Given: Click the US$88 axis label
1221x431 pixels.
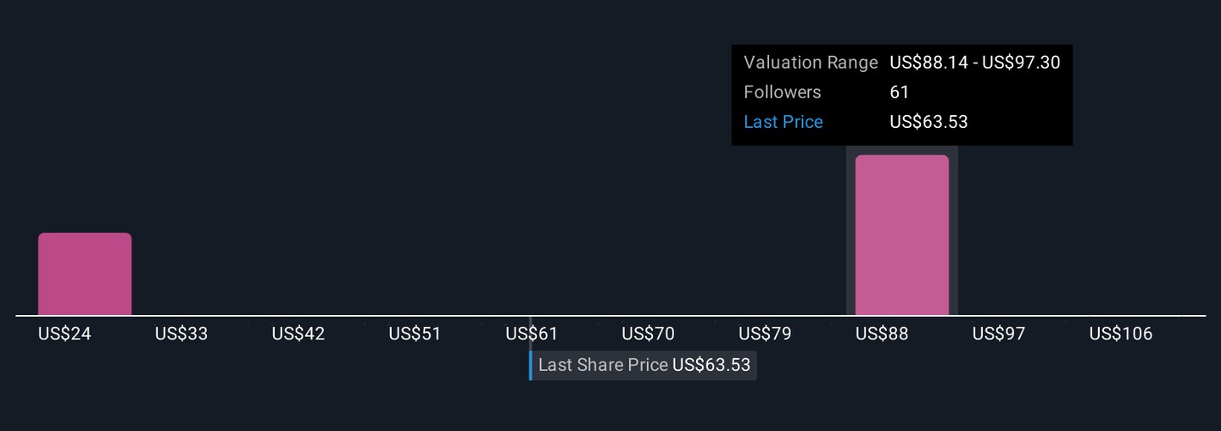Looking at the screenshot, I should pos(882,334).
